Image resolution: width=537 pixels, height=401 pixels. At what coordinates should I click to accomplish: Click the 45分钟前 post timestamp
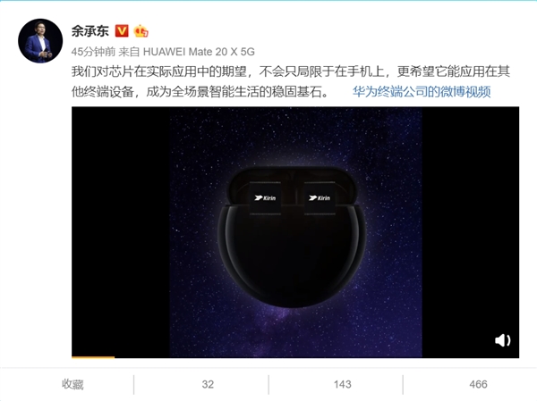[x=93, y=52]
